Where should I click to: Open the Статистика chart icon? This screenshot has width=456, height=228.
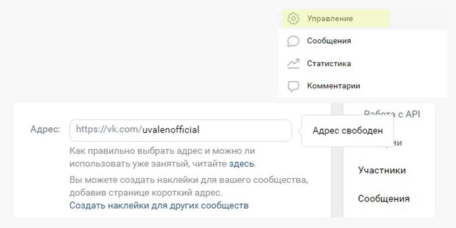click(x=293, y=63)
